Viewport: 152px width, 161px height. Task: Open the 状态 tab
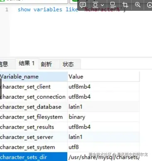tap(70, 64)
